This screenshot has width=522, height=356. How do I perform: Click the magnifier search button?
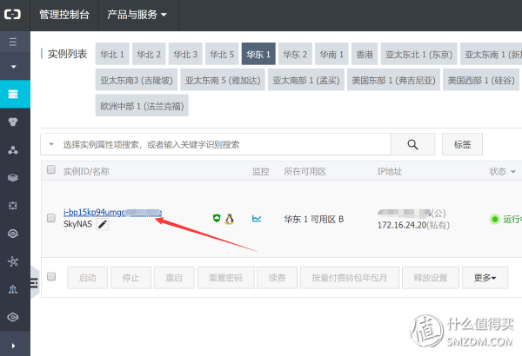point(412,144)
